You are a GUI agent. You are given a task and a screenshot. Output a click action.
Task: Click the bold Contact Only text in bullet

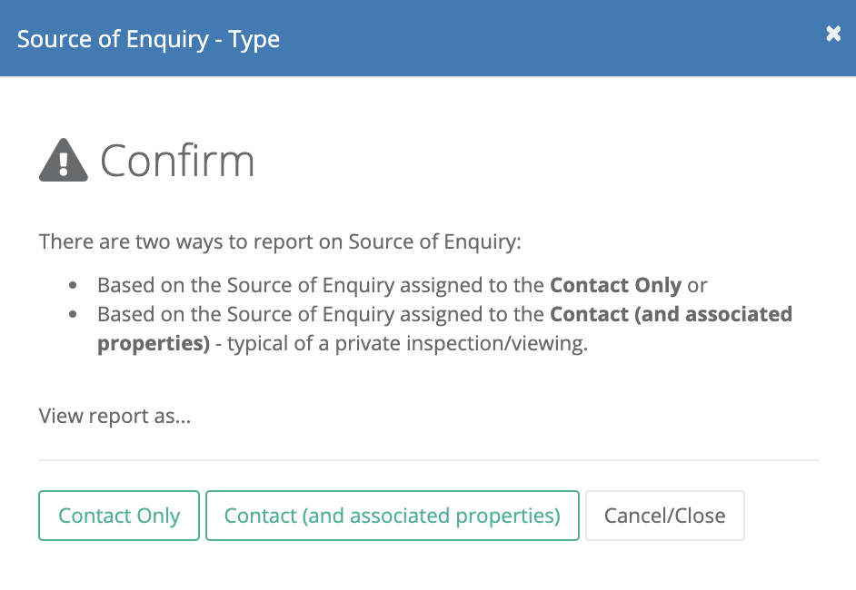(615, 285)
